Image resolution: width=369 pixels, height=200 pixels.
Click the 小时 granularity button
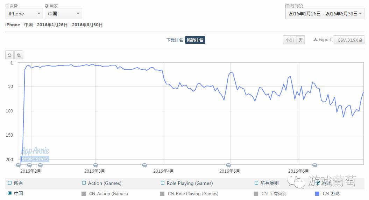pyautogui.click(x=290, y=40)
